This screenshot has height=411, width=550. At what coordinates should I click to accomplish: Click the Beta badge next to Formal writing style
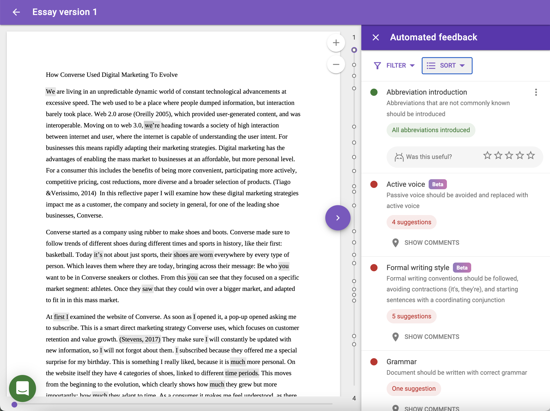(462, 268)
